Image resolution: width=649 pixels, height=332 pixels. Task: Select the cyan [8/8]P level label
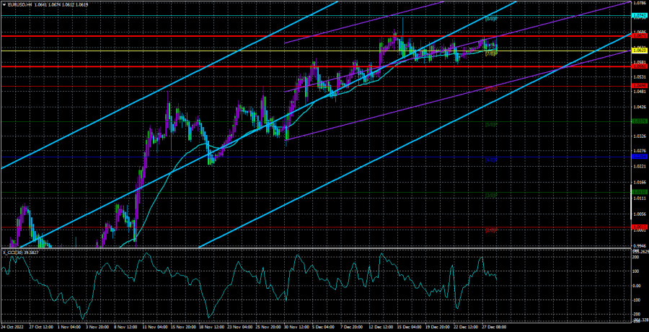(x=491, y=19)
